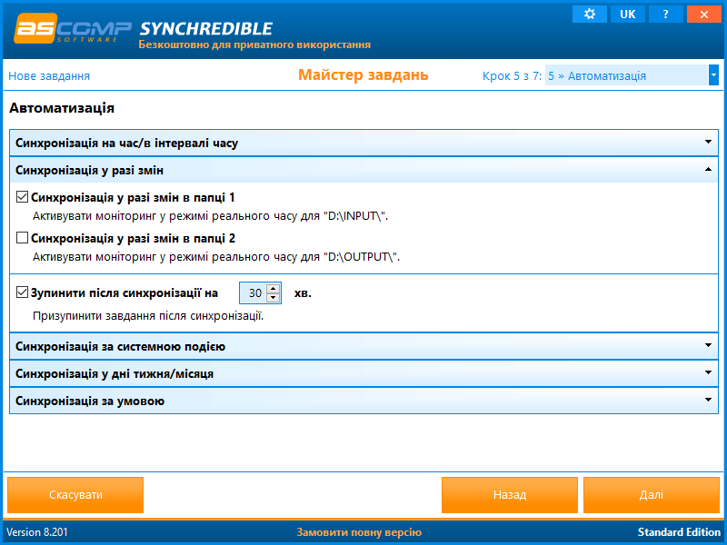Click the 'Крок 5 з 7:' label
Viewport: 727px width, 545px height.
point(512,76)
